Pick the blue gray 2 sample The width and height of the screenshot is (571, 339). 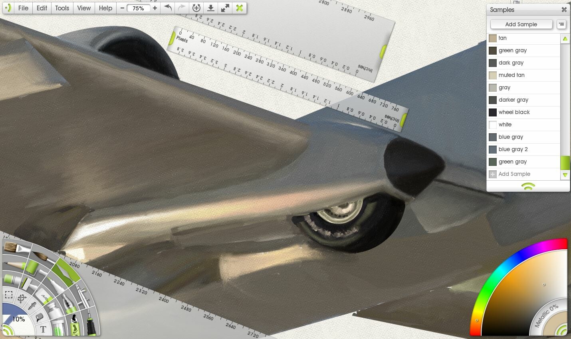click(523, 149)
